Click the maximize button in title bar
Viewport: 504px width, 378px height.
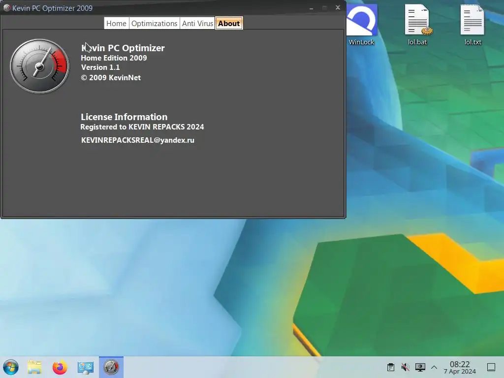coord(325,8)
